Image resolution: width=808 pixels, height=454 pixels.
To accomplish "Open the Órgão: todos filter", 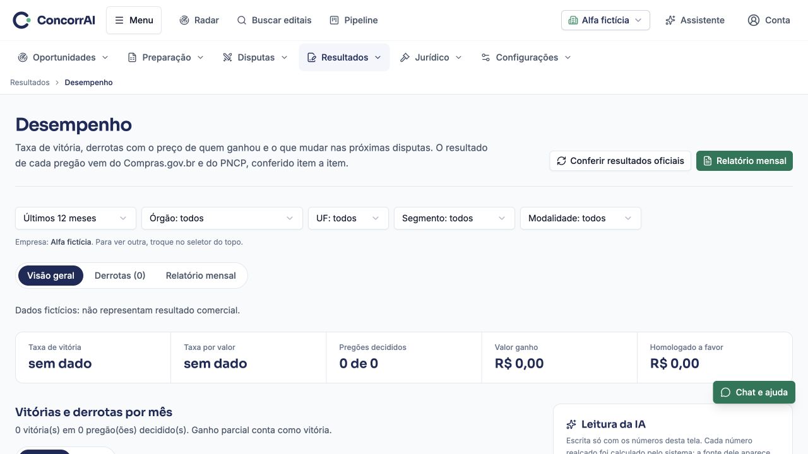I will pos(222,218).
